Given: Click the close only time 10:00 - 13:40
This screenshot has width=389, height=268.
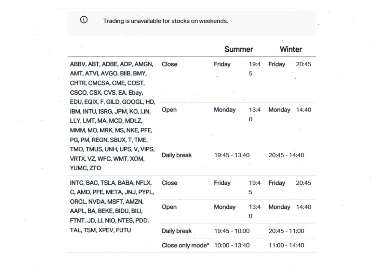Looking at the screenshot, I should 232,245.
